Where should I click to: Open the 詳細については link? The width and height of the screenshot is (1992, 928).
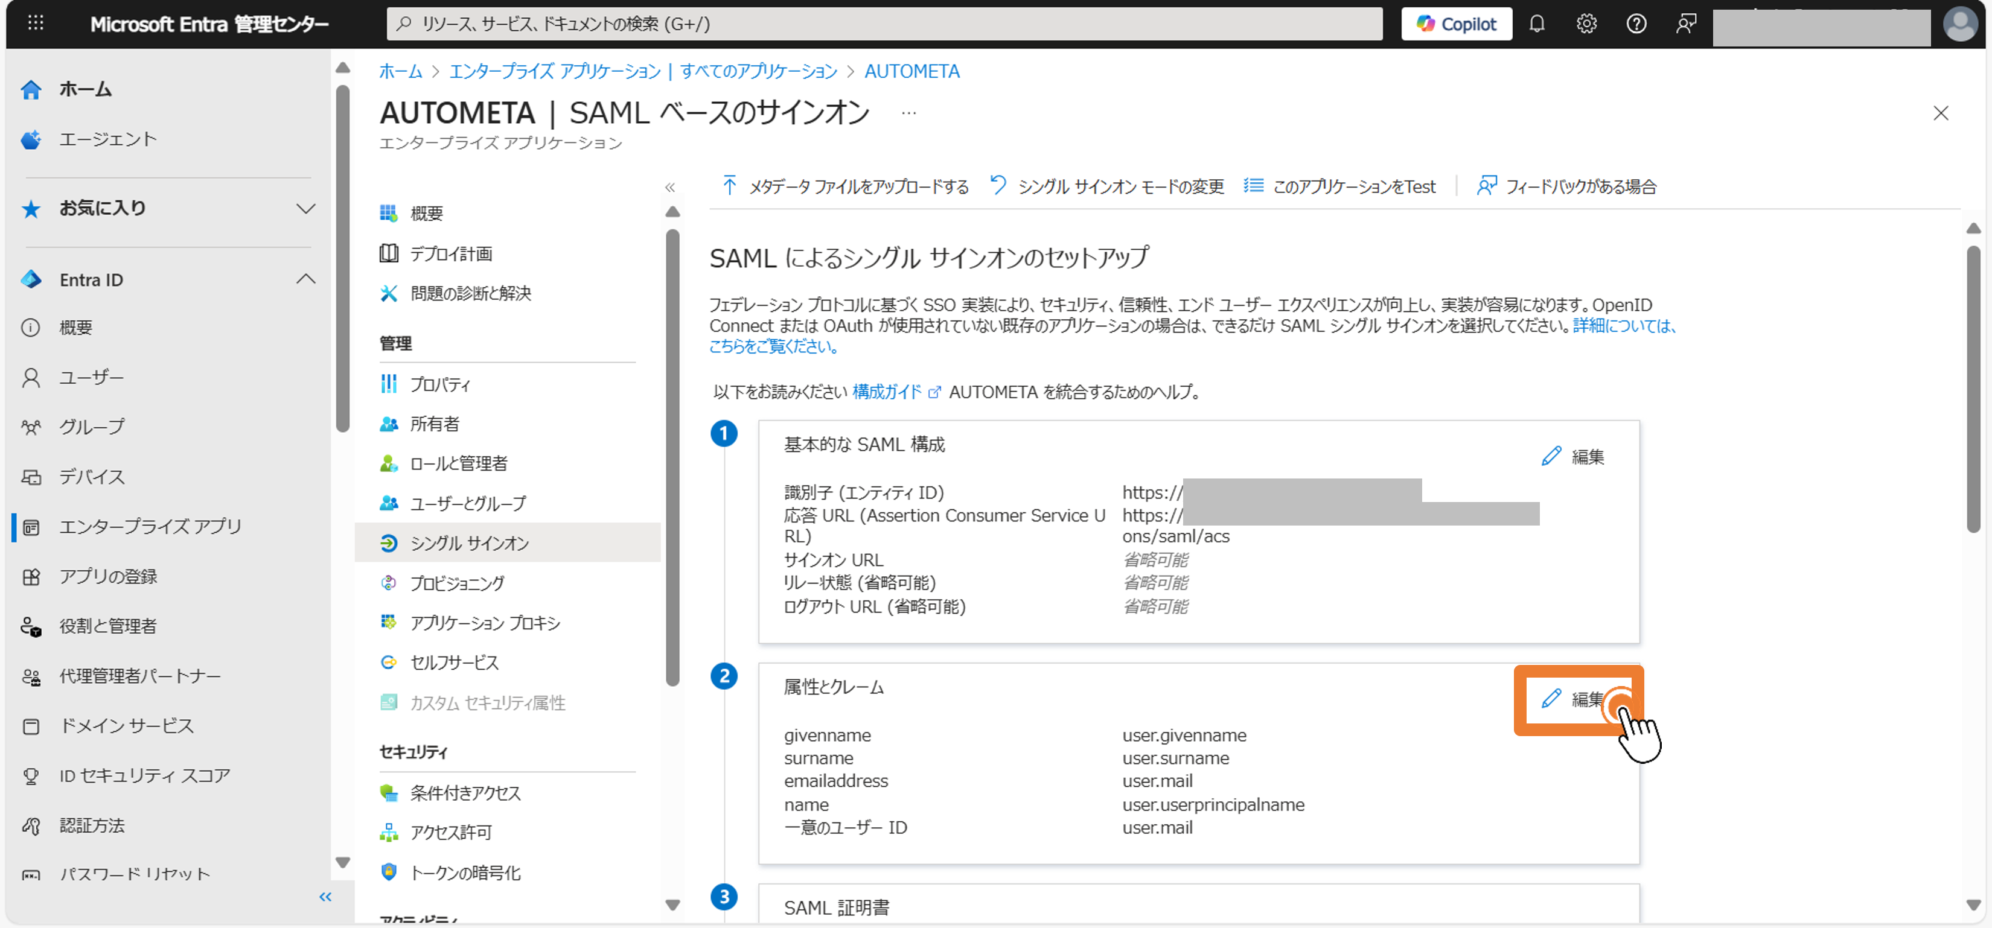click(1624, 326)
